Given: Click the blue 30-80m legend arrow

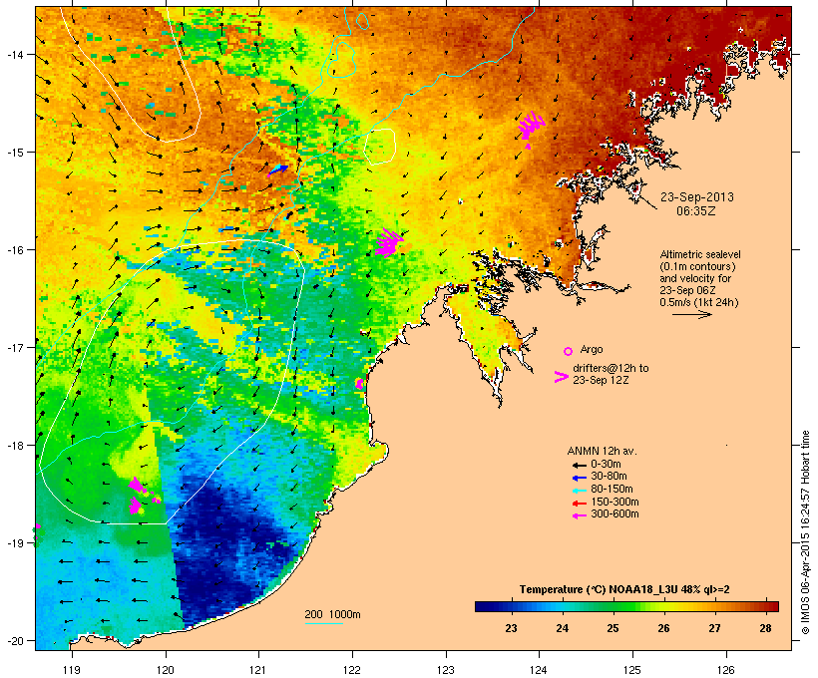Looking at the screenshot, I should pyautogui.click(x=579, y=478).
